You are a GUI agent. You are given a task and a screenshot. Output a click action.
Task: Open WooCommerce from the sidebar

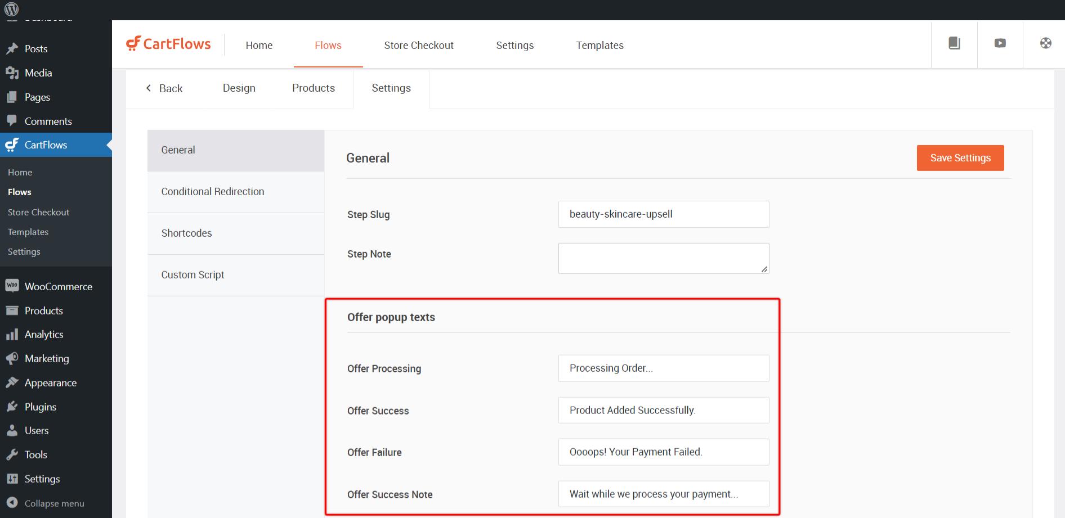click(58, 286)
